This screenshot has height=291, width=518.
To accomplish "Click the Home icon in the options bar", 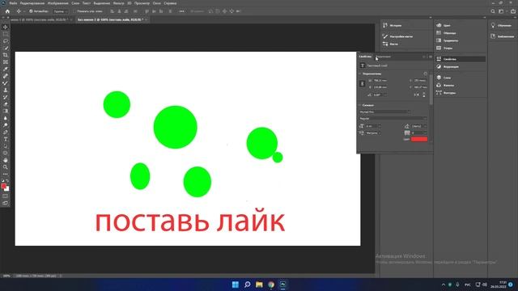I will [x=7, y=11].
